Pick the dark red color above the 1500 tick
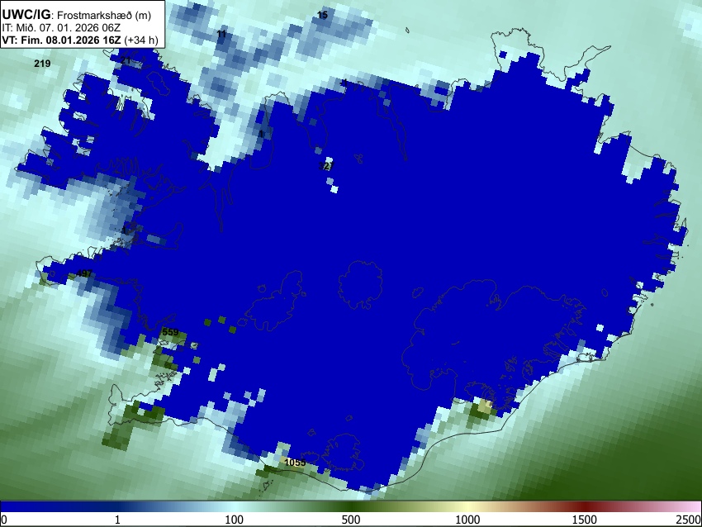Screen dimensions: 702x527 click(x=585, y=507)
